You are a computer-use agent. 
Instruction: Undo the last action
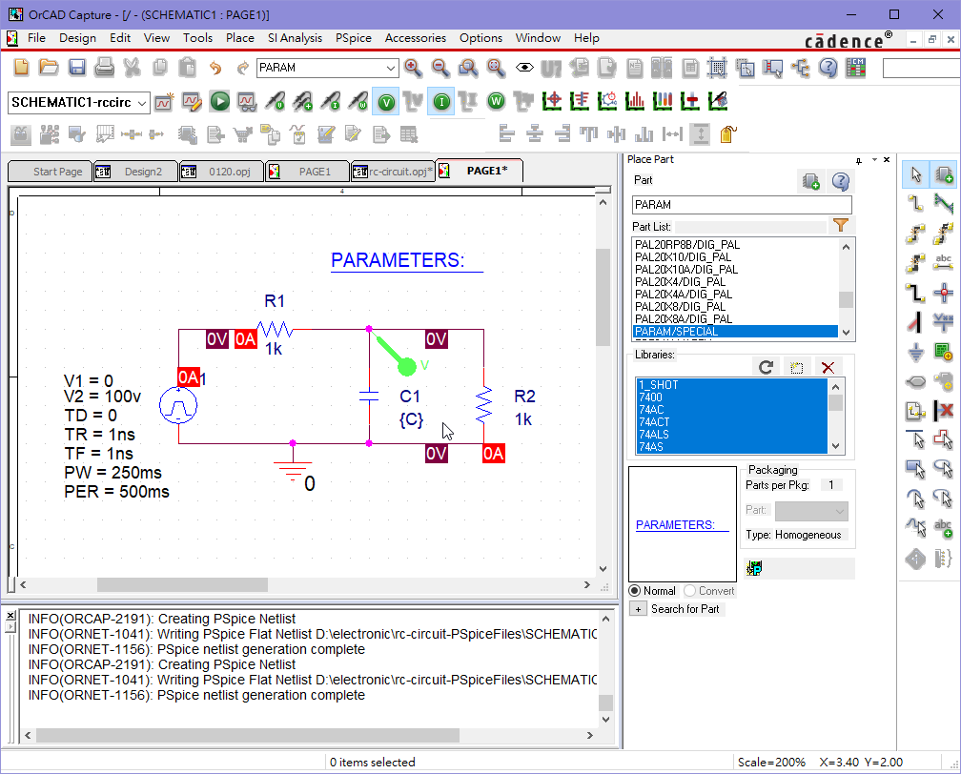(x=215, y=68)
